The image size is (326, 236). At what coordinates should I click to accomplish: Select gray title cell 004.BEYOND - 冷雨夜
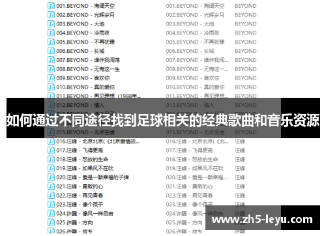[x=192, y=33]
